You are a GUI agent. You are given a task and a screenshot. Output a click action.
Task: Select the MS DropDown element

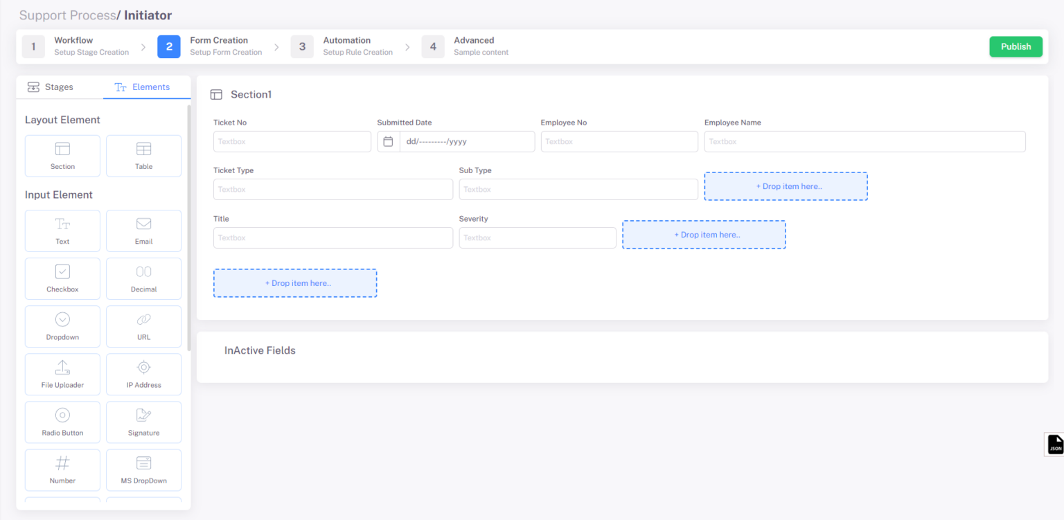pos(143,469)
